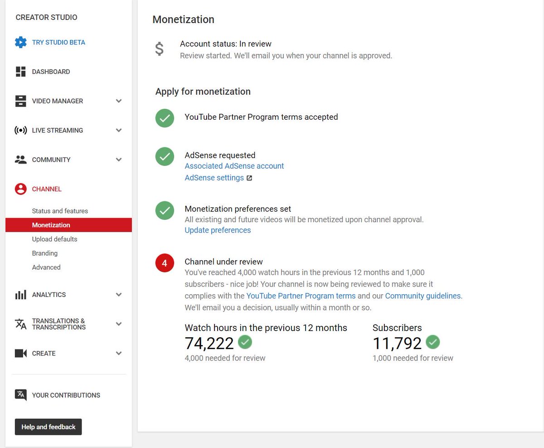This screenshot has height=448, width=544.
Task: Expand Translations & Transcriptions chevron
Action: click(119, 324)
